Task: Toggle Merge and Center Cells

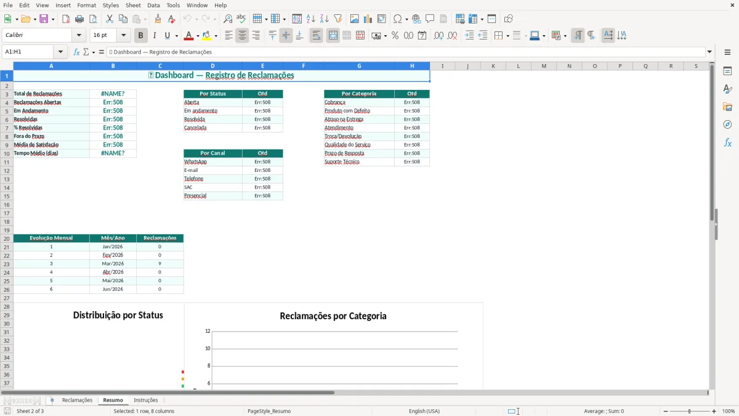Action: pos(333,36)
